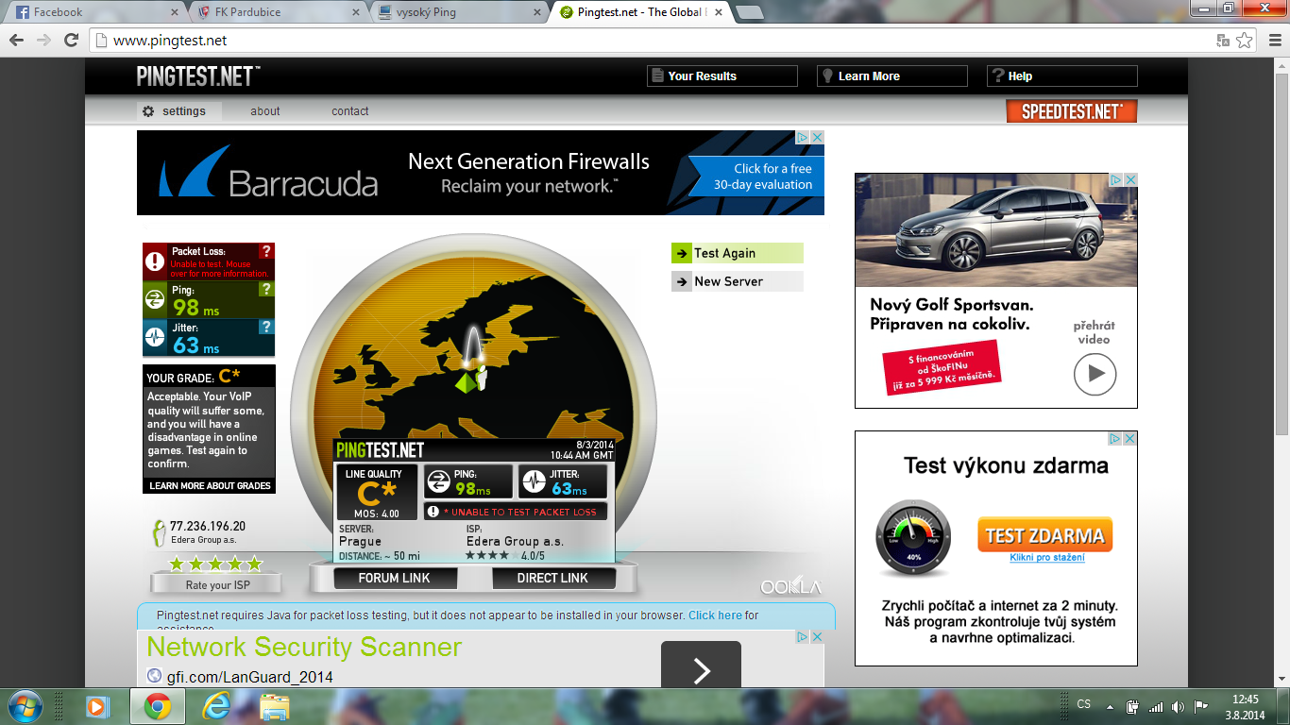
Task: Click the orange TEST ZDARMA button
Action: 1044,535
